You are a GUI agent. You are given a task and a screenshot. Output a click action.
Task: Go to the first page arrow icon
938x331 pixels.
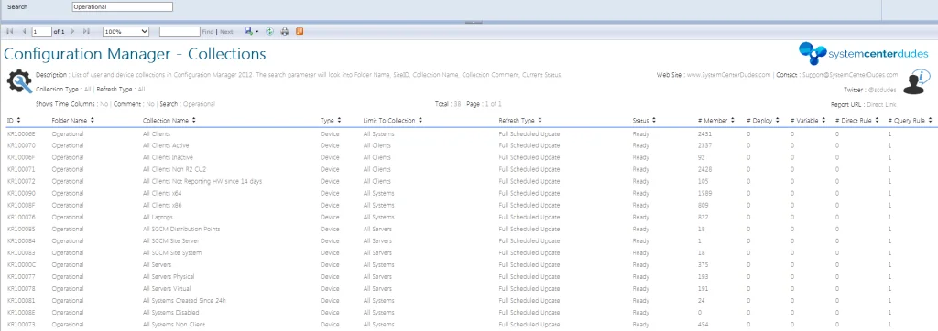point(10,31)
